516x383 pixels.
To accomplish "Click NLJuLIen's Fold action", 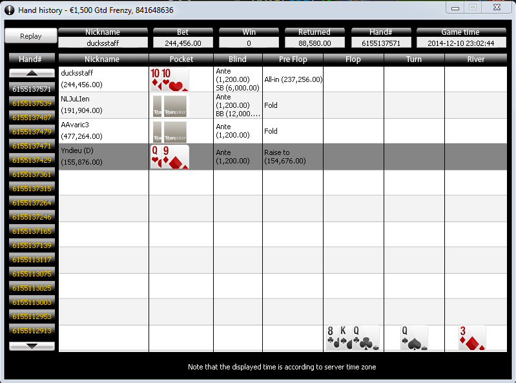I will (x=271, y=105).
